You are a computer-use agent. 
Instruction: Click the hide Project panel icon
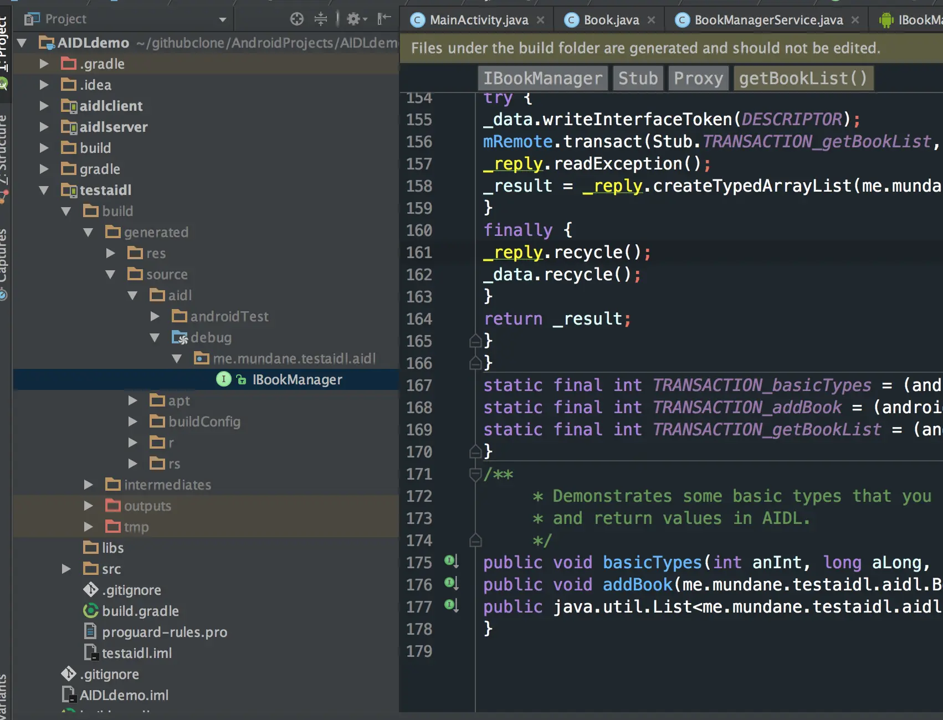click(384, 19)
